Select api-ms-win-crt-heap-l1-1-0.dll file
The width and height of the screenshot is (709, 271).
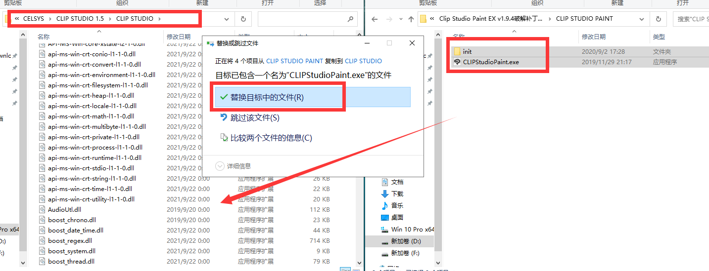pos(91,95)
